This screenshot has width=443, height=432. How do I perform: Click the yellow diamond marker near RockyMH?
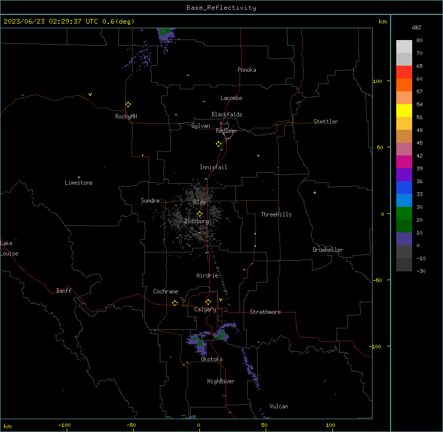tap(128, 104)
